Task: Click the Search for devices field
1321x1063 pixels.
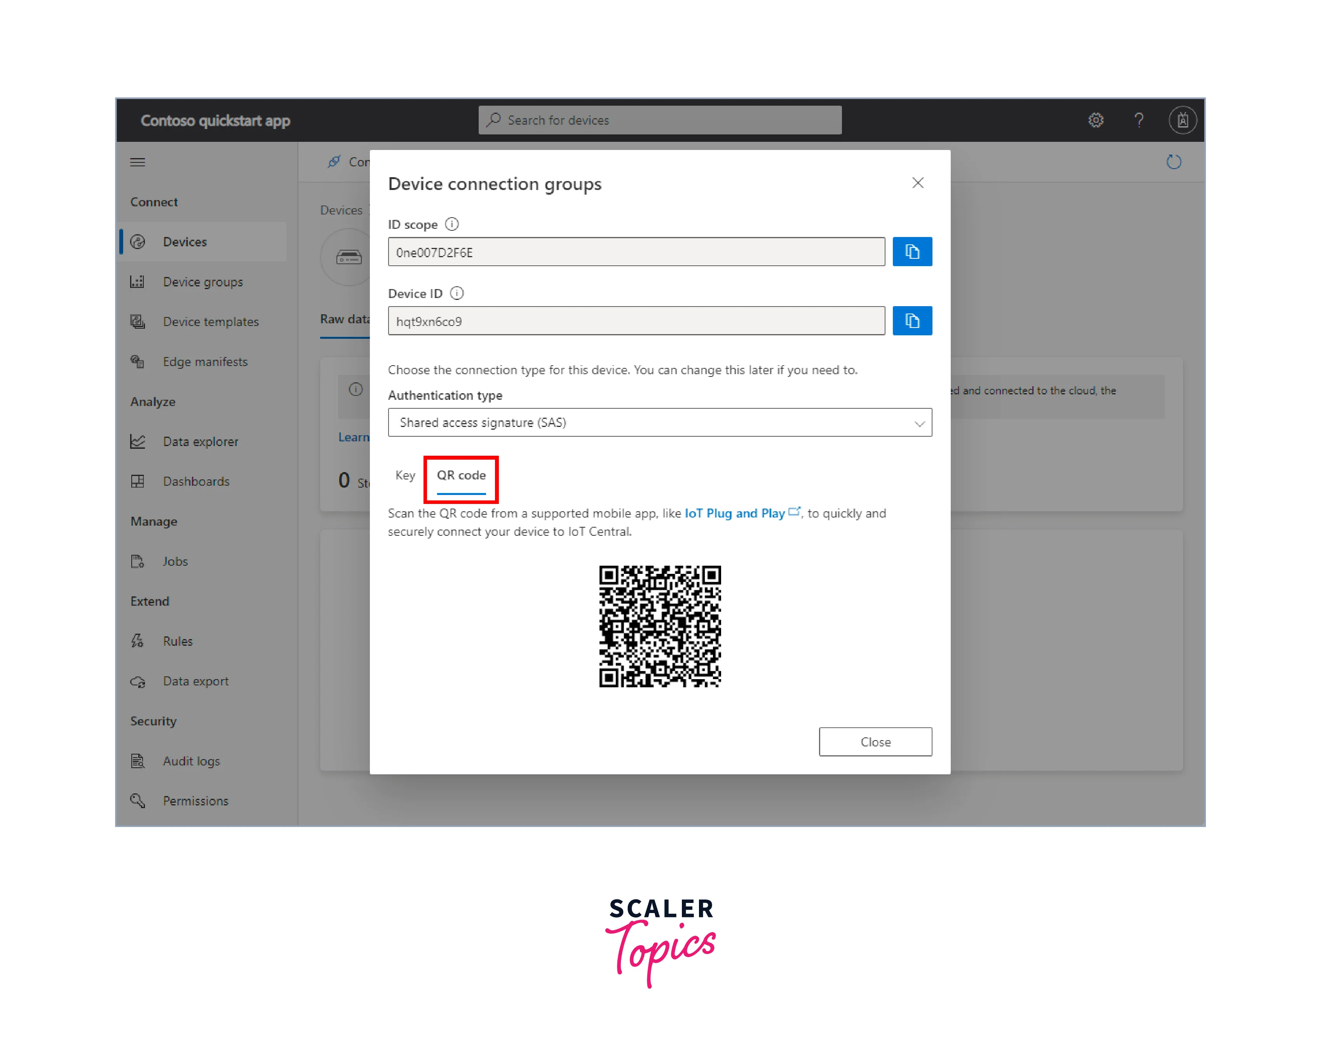Action: pyautogui.click(x=660, y=120)
